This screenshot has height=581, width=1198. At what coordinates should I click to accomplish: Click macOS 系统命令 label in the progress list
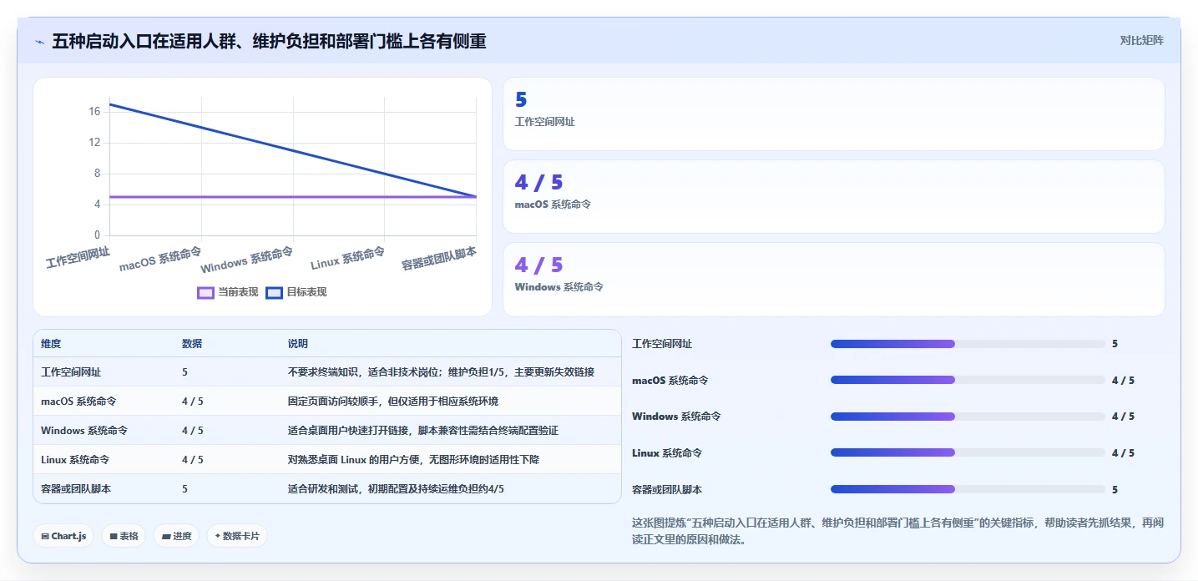(x=670, y=380)
